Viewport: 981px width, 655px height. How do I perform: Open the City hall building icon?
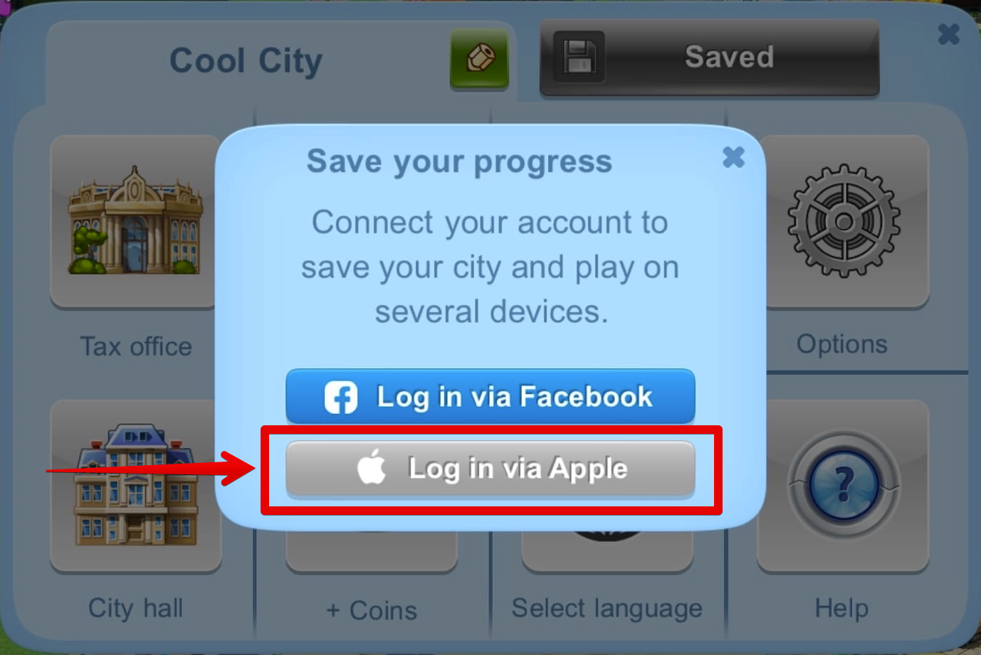click(135, 486)
